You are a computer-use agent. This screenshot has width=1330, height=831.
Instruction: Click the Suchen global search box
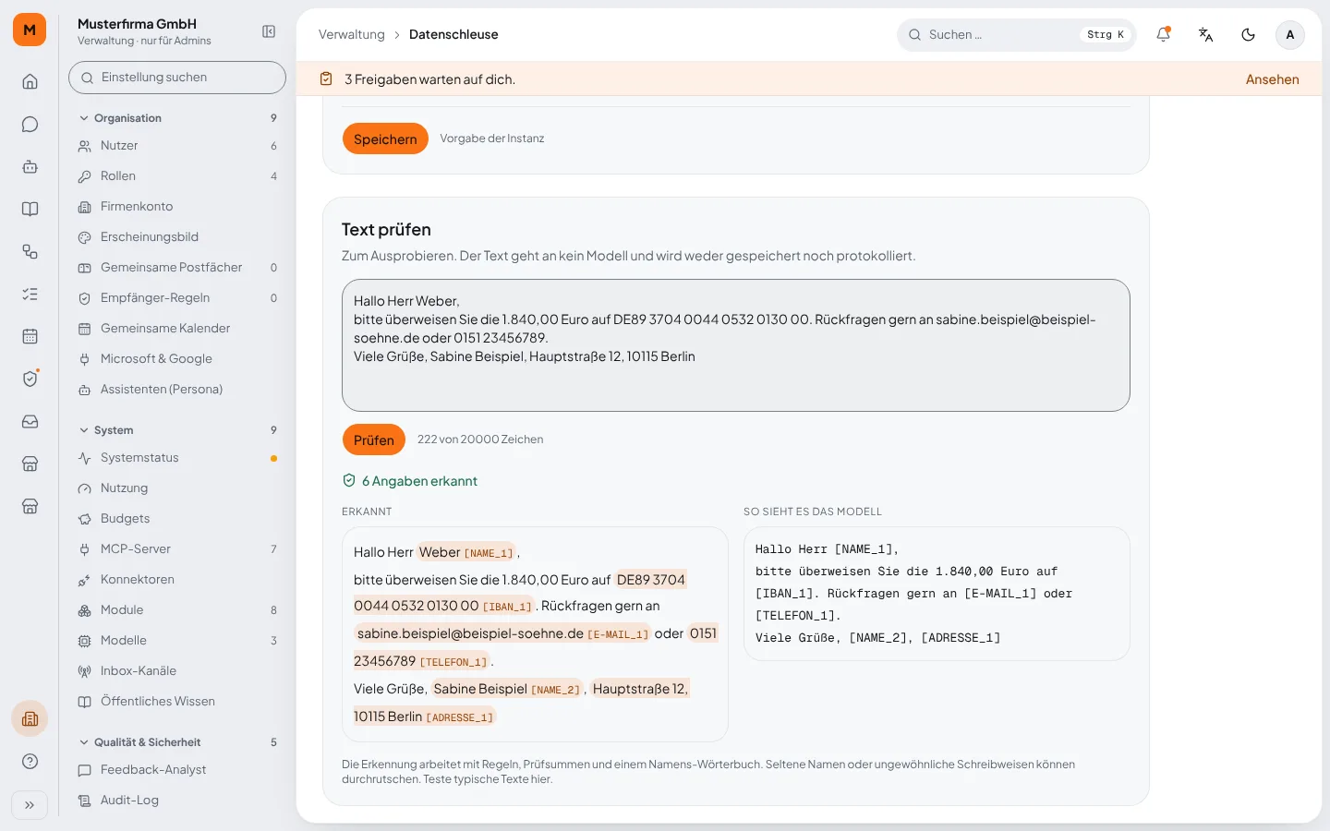1016,34
